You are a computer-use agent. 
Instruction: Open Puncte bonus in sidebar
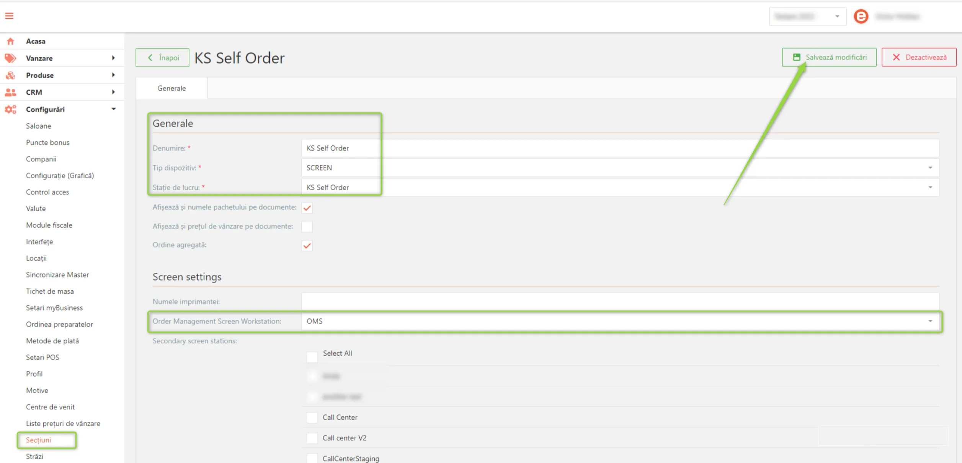[47, 142]
